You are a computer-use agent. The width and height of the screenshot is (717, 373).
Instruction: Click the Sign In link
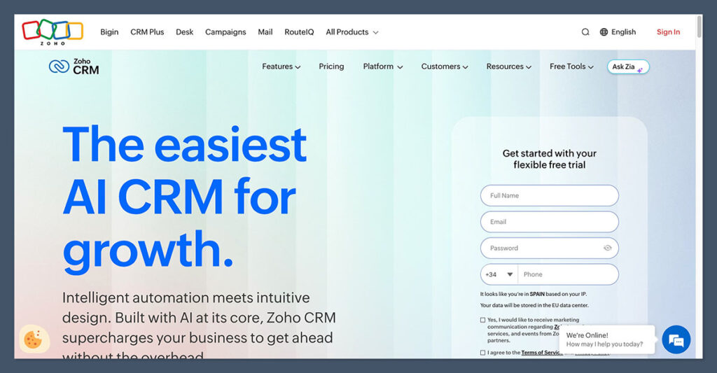click(668, 32)
